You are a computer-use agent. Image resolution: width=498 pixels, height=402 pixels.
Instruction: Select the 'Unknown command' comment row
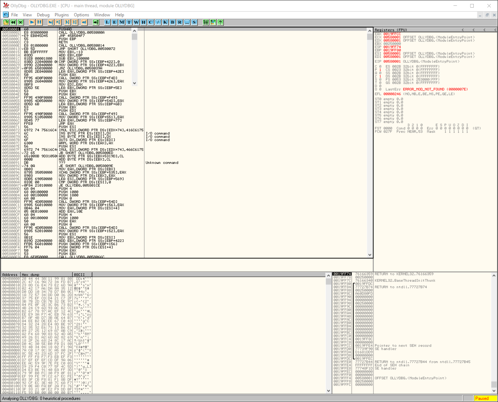click(x=162, y=163)
